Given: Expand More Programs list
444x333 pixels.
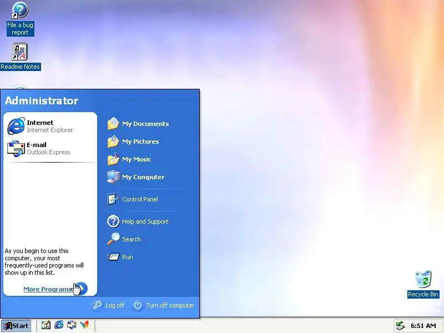Looking at the screenshot, I should tap(56, 289).
